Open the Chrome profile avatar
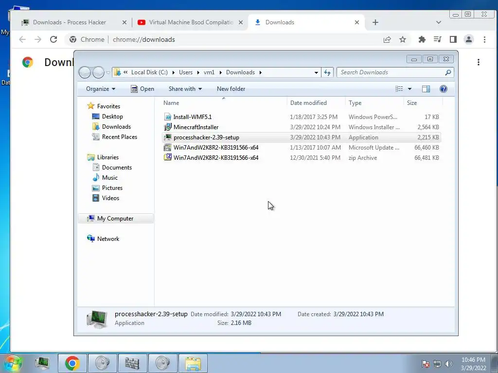 coord(469,39)
